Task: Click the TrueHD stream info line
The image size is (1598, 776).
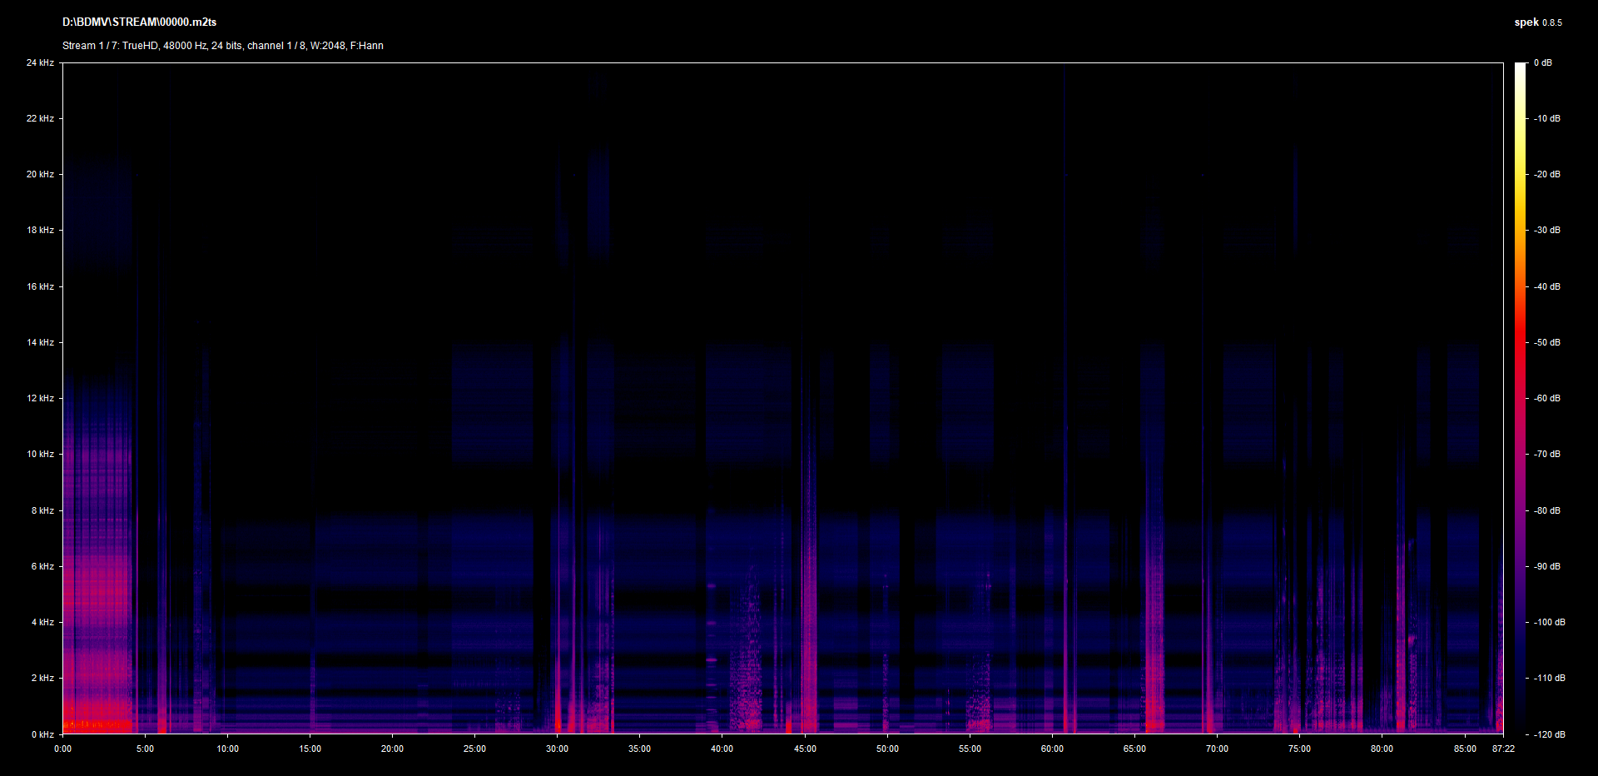Action: pyautogui.click(x=222, y=46)
